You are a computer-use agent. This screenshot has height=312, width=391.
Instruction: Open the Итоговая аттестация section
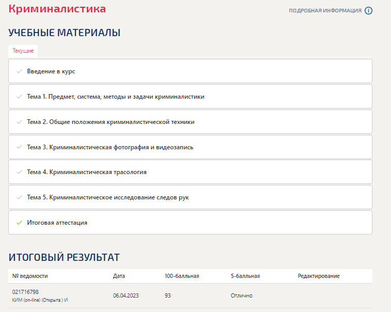tap(57, 223)
